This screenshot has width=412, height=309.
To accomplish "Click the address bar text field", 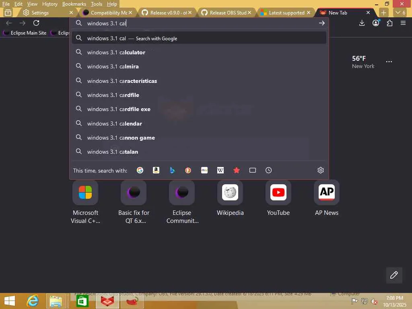I will click(x=199, y=23).
